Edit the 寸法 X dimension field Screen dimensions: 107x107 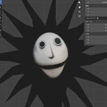(x=96, y=37)
